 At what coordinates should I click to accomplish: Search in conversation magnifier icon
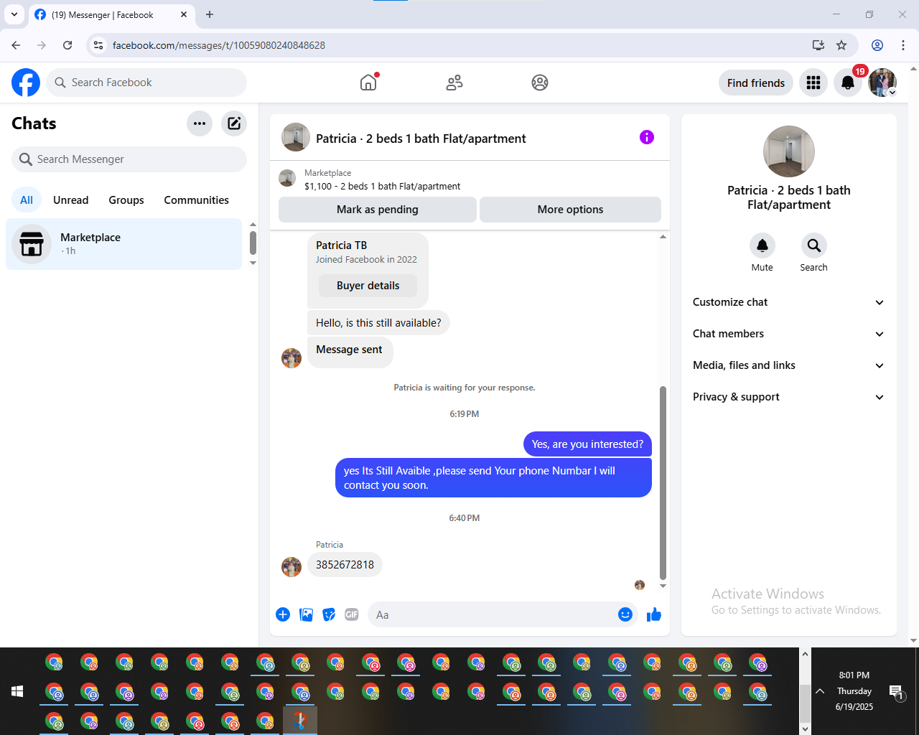[x=814, y=245]
